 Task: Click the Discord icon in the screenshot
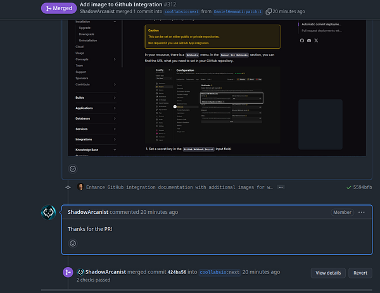click(309, 41)
